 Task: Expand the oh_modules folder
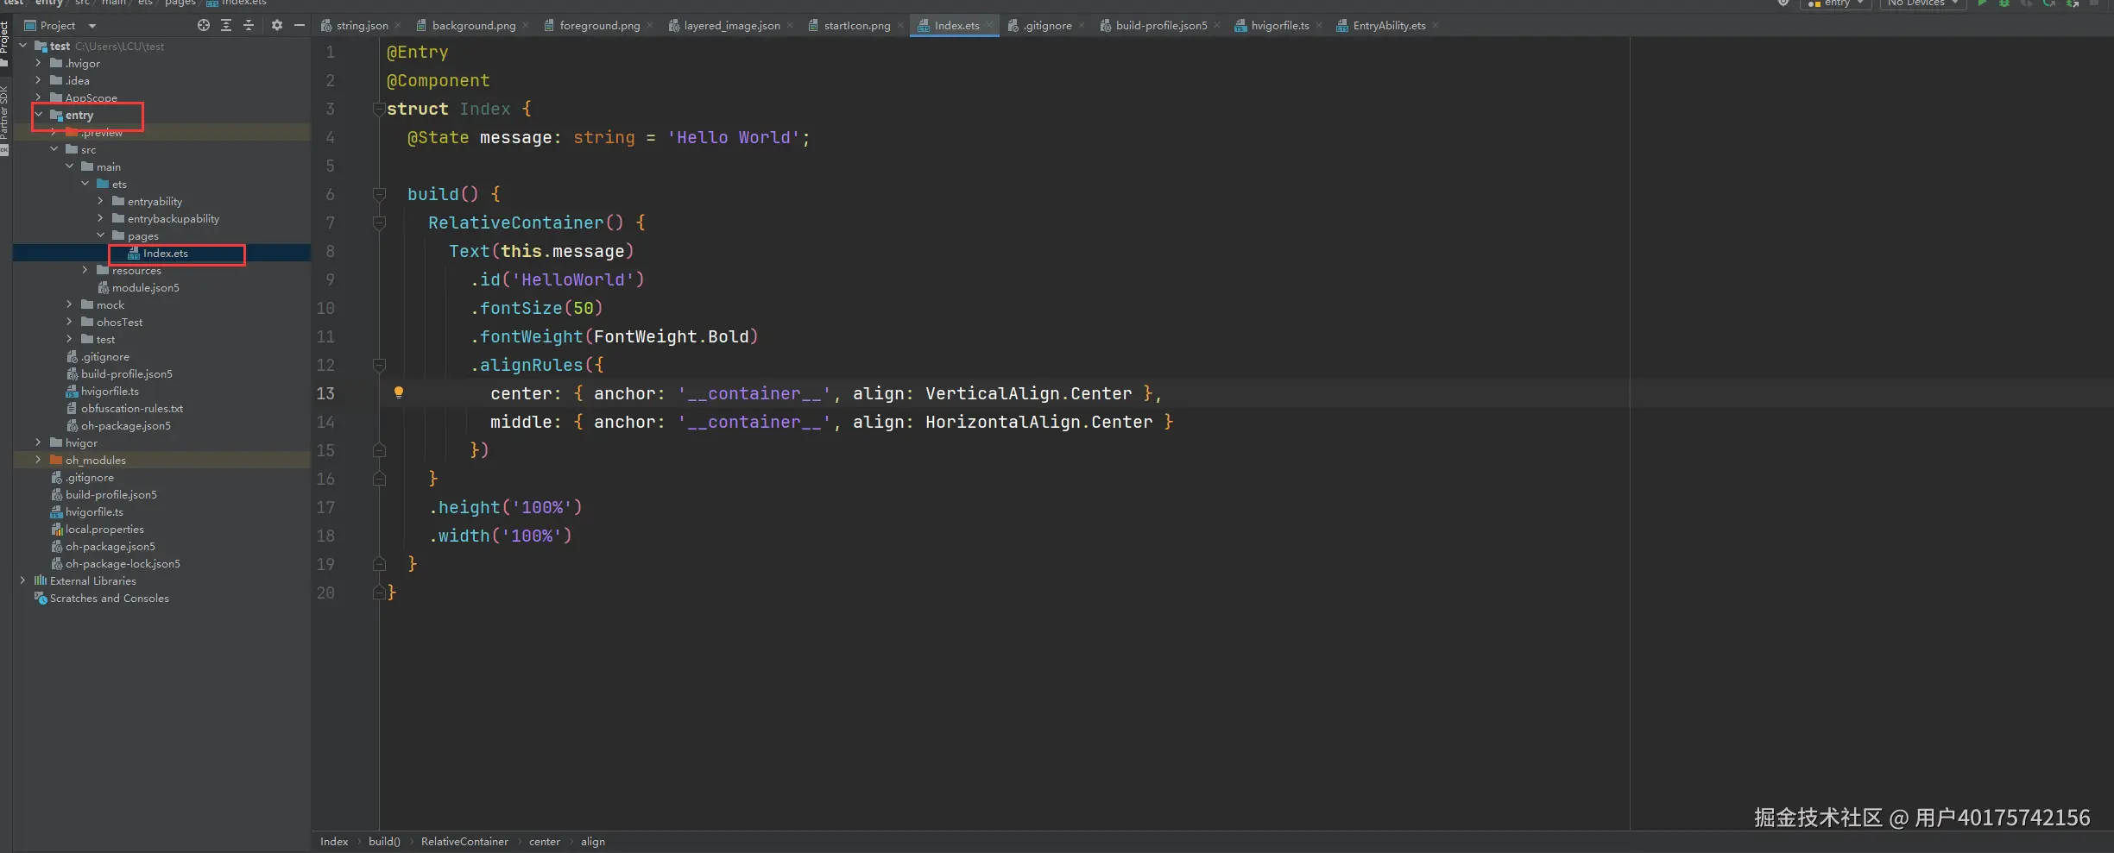[38, 460]
